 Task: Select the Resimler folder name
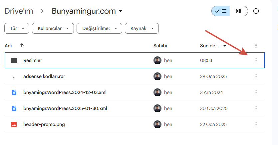(x=33, y=60)
